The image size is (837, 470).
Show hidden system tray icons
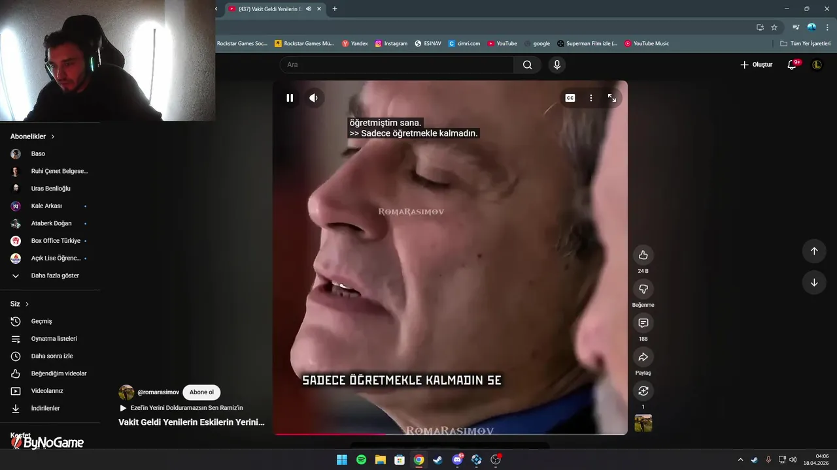[x=740, y=460]
